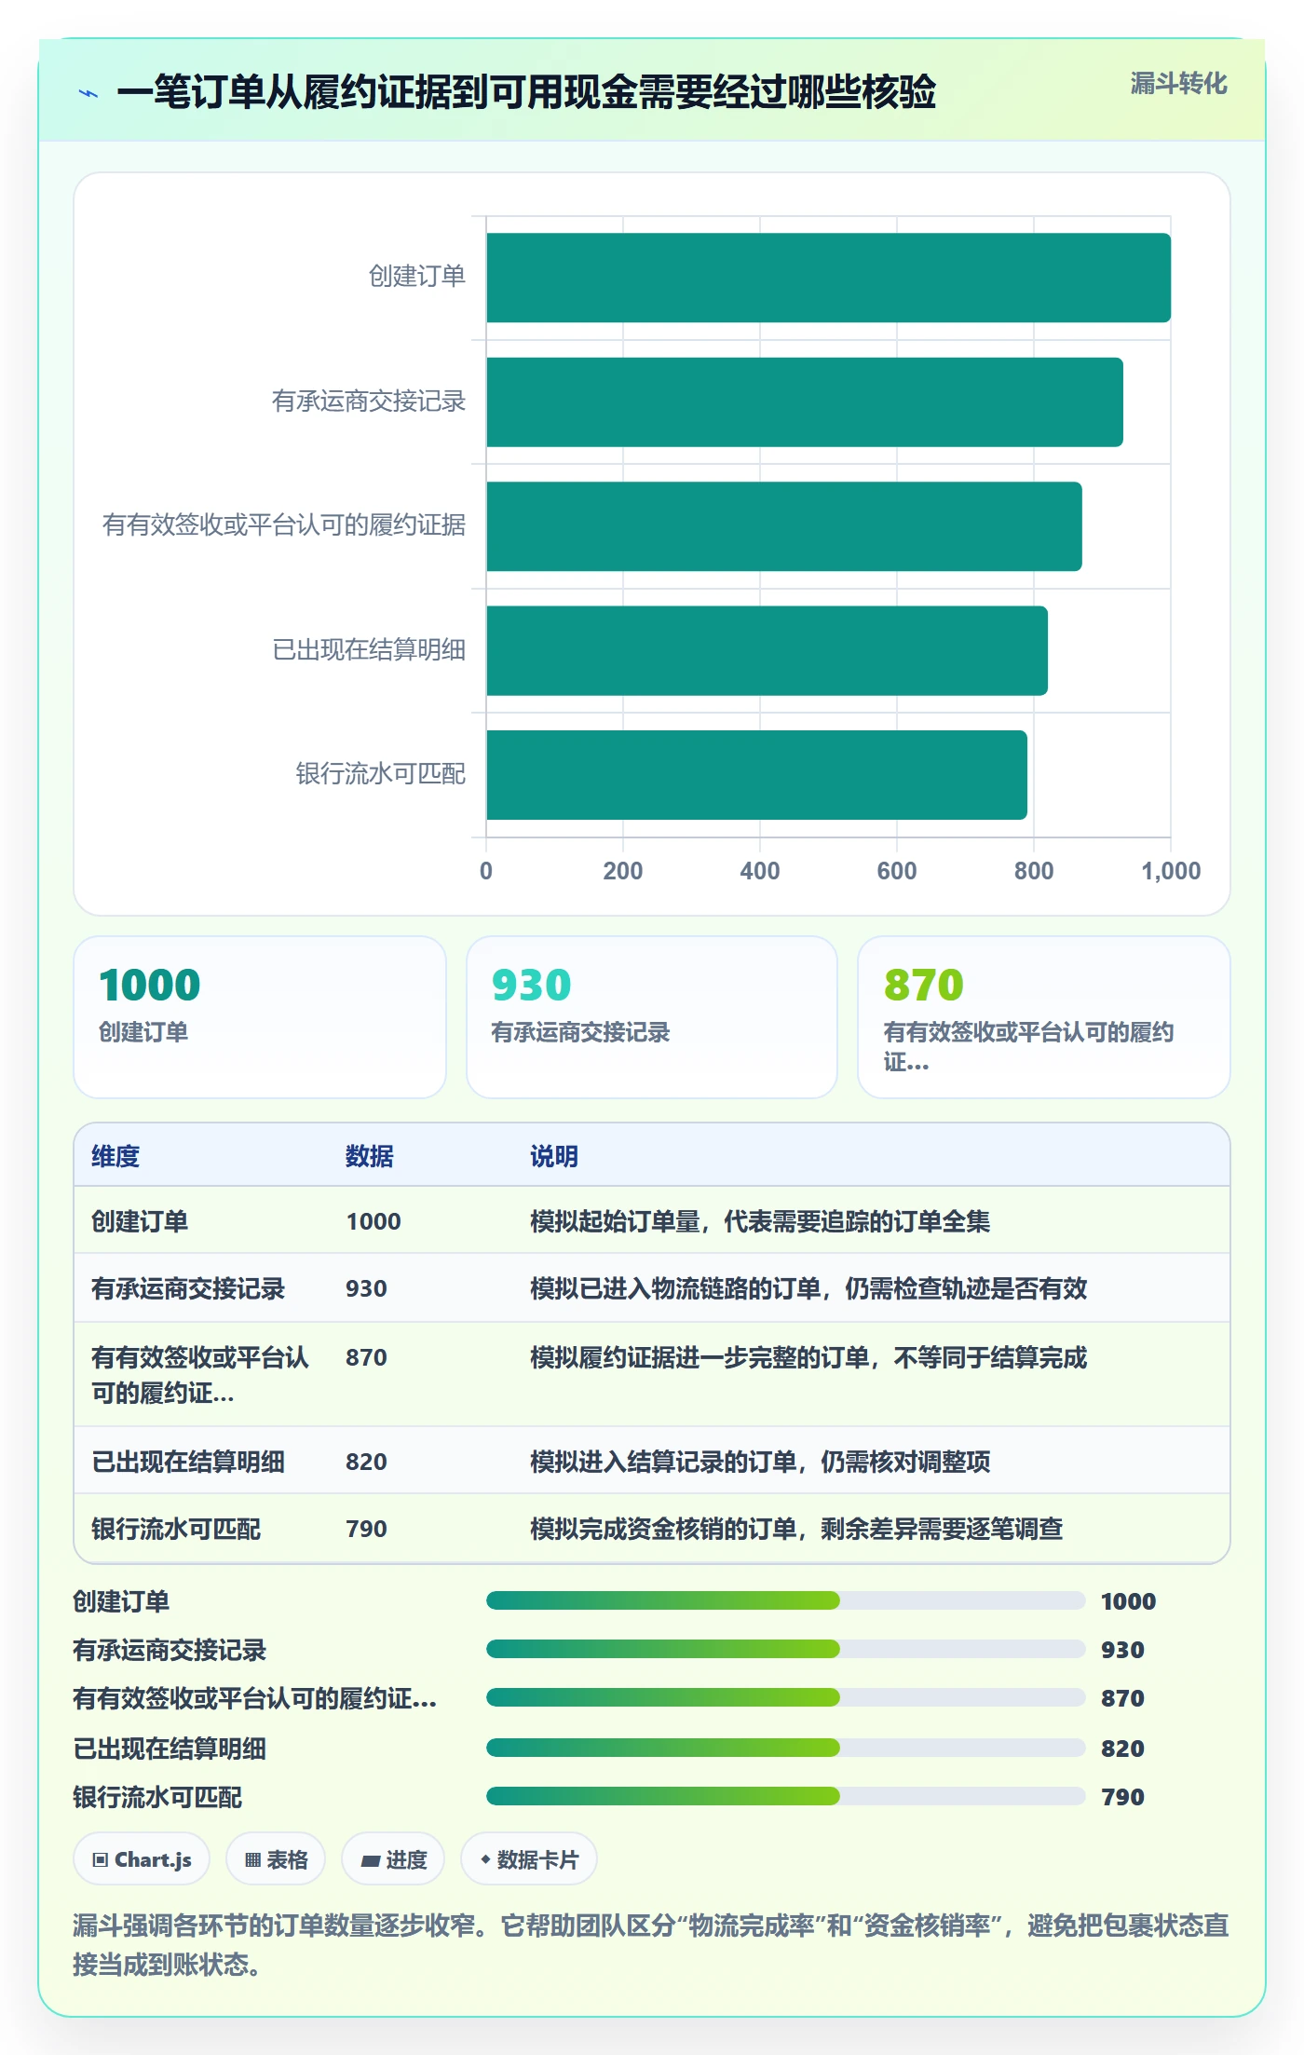Click the 维度 column header
Image resolution: width=1304 pixels, height=2055 pixels.
pyautogui.click(x=115, y=1156)
